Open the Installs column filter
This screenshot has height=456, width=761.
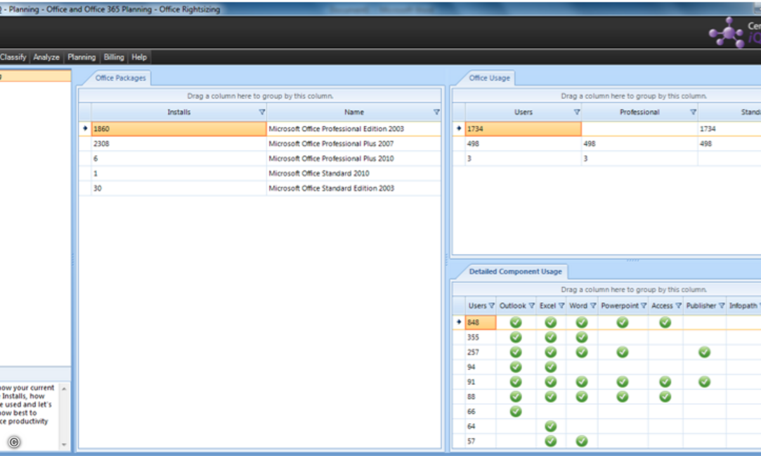(x=262, y=112)
